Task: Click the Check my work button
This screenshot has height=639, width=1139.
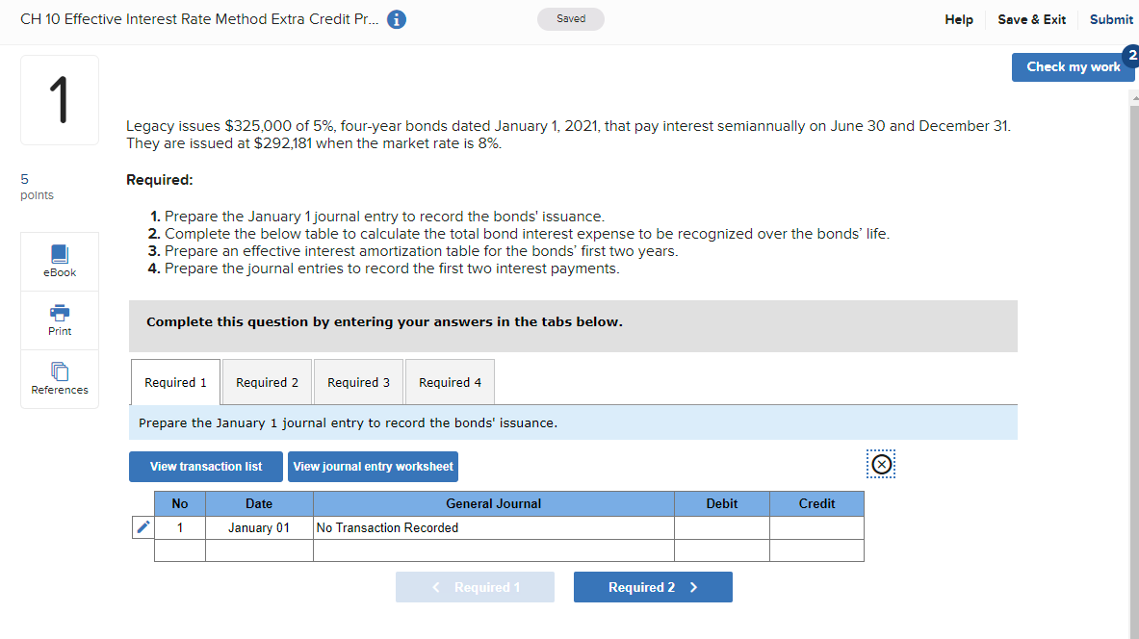Action: click(x=1073, y=66)
